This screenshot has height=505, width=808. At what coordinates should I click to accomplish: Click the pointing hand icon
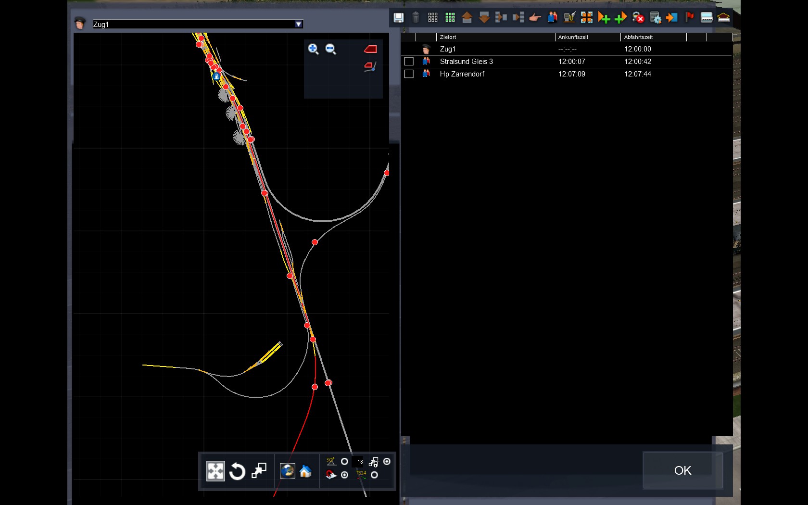coord(535,18)
